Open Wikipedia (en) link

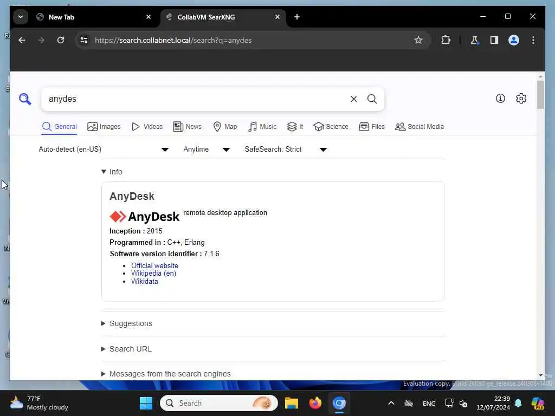(153, 274)
